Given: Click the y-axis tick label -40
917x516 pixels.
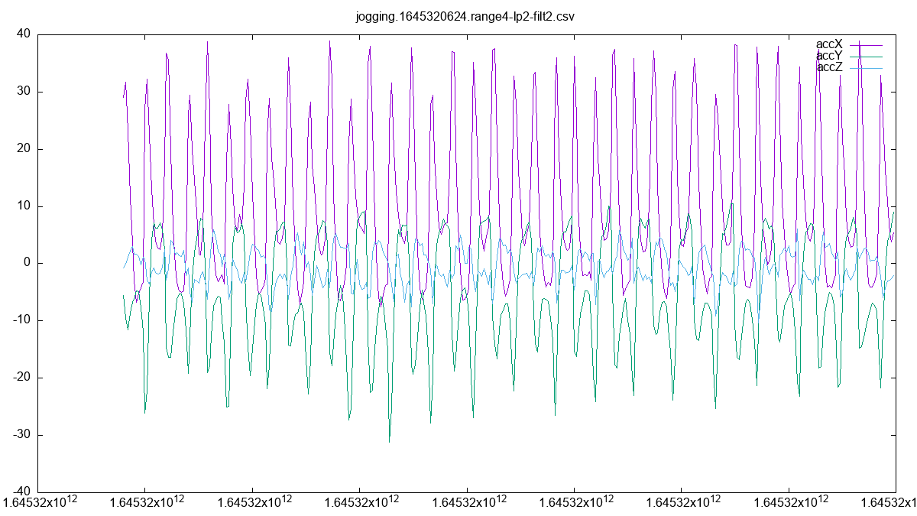Looking at the screenshot, I should [21, 492].
